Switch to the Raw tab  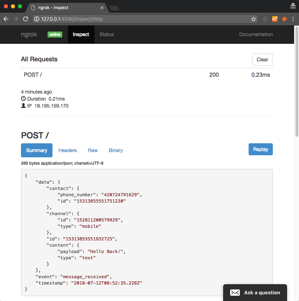click(x=93, y=150)
